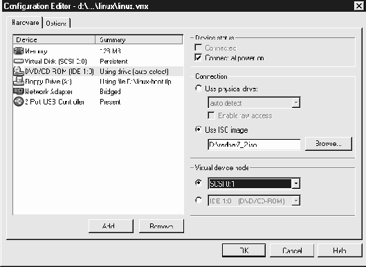Click the Network Adapter icon

pyautogui.click(x=19, y=91)
